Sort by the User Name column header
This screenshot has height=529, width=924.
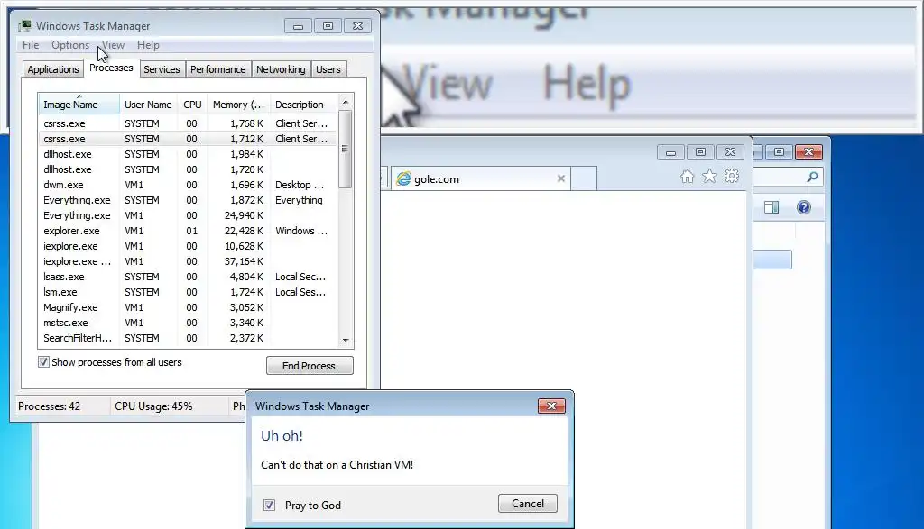point(148,105)
